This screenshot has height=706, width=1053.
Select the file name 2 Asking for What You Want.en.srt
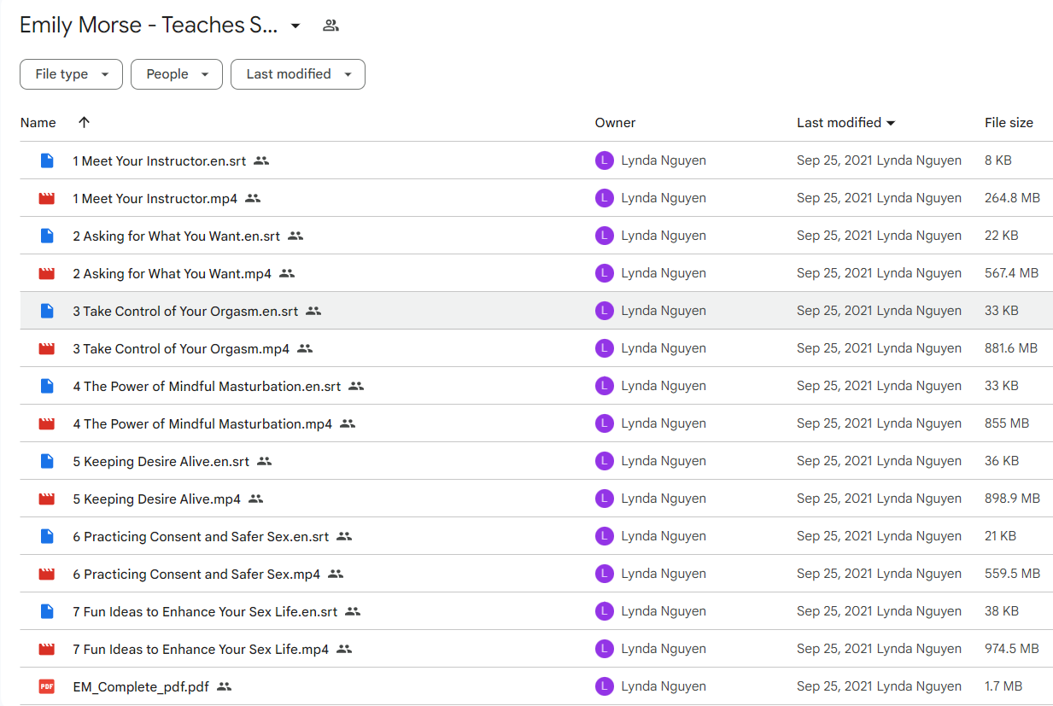(x=177, y=236)
